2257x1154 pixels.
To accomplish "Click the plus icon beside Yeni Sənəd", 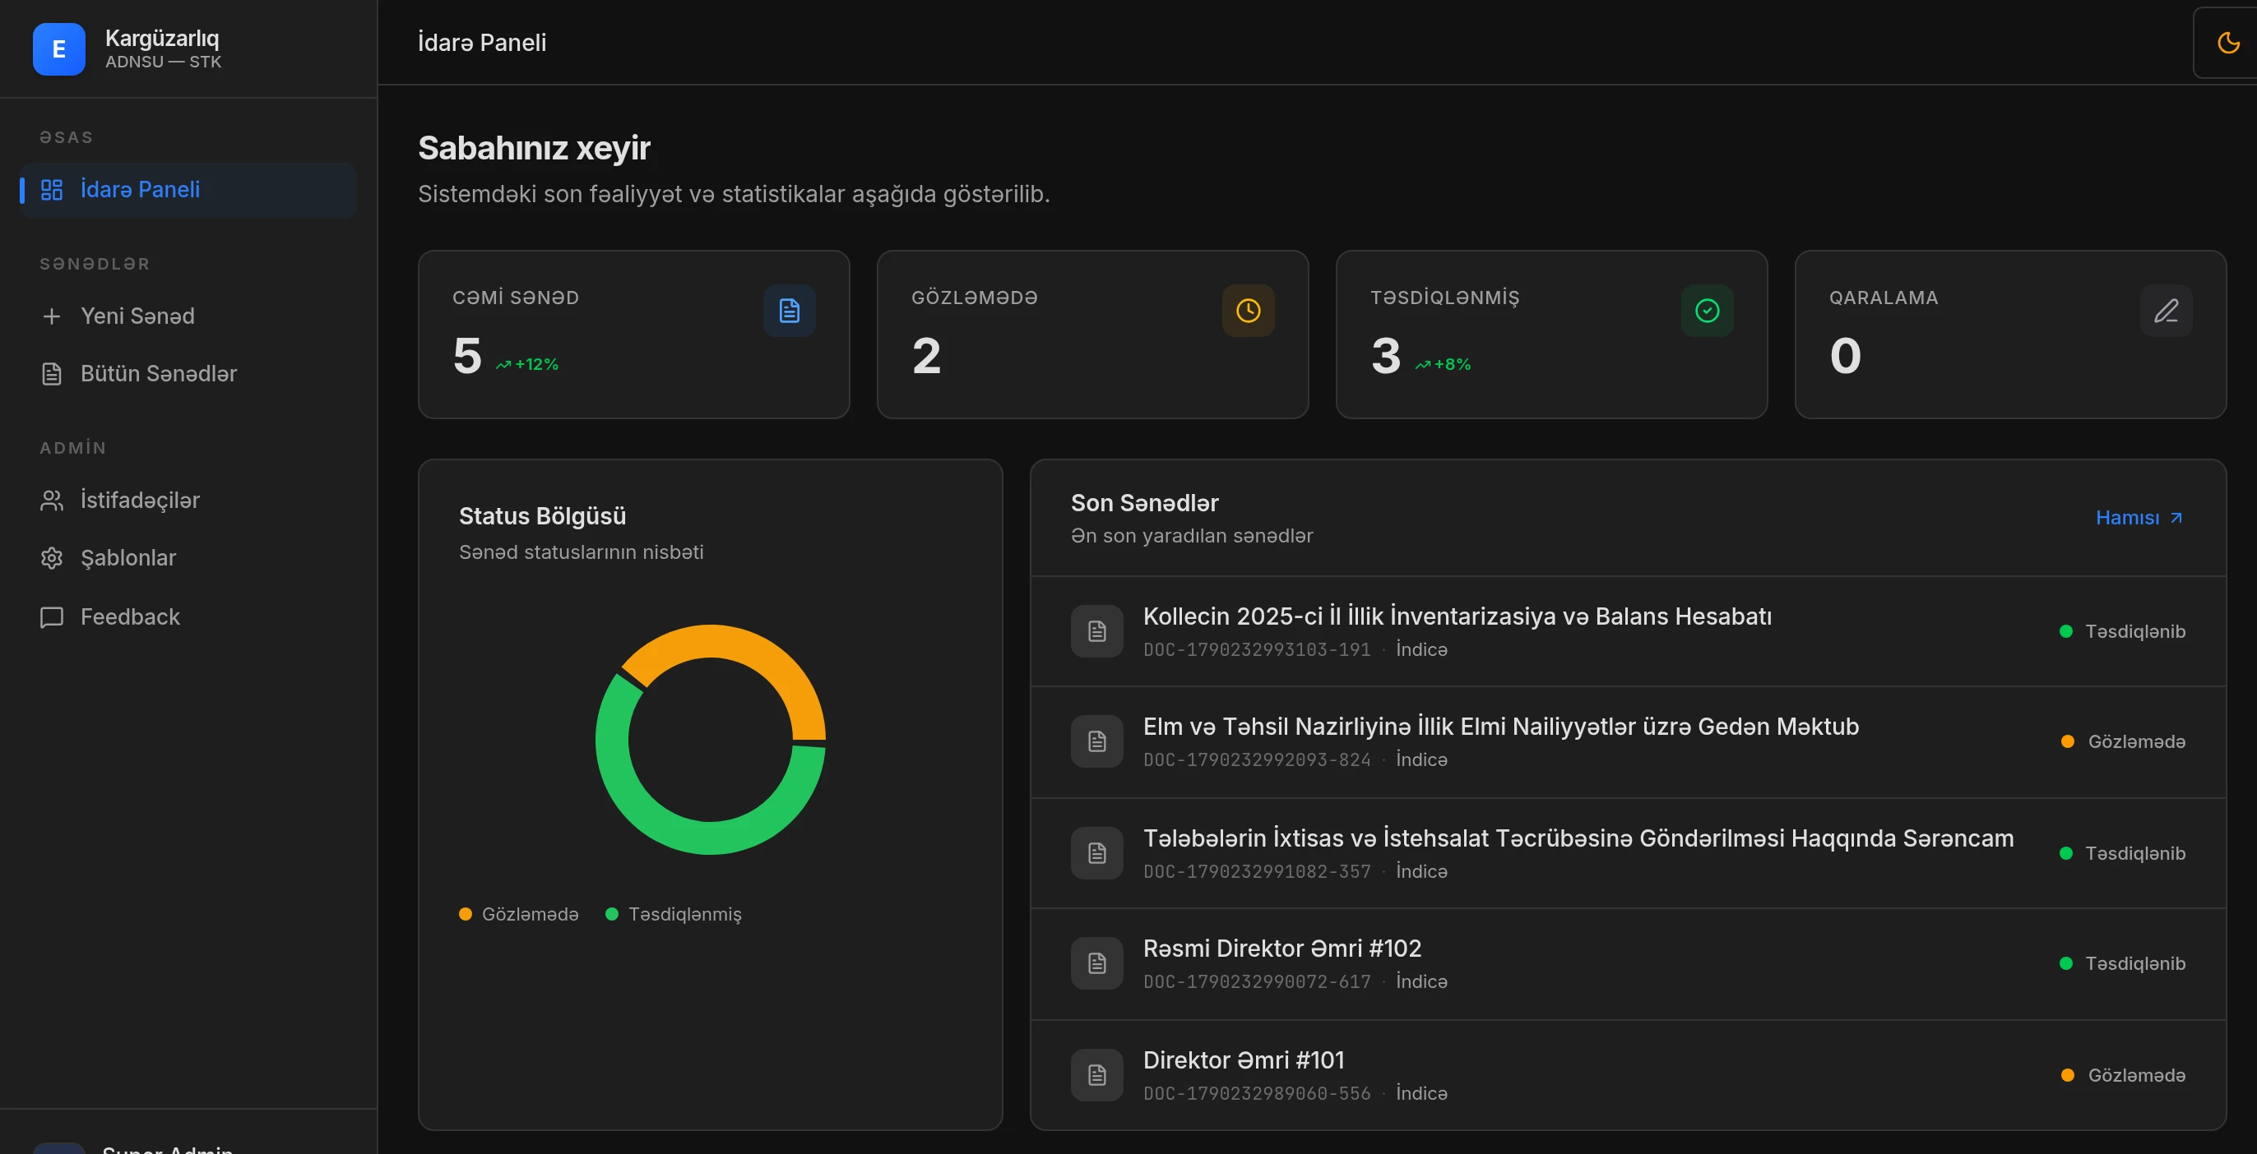I will tap(52, 316).
